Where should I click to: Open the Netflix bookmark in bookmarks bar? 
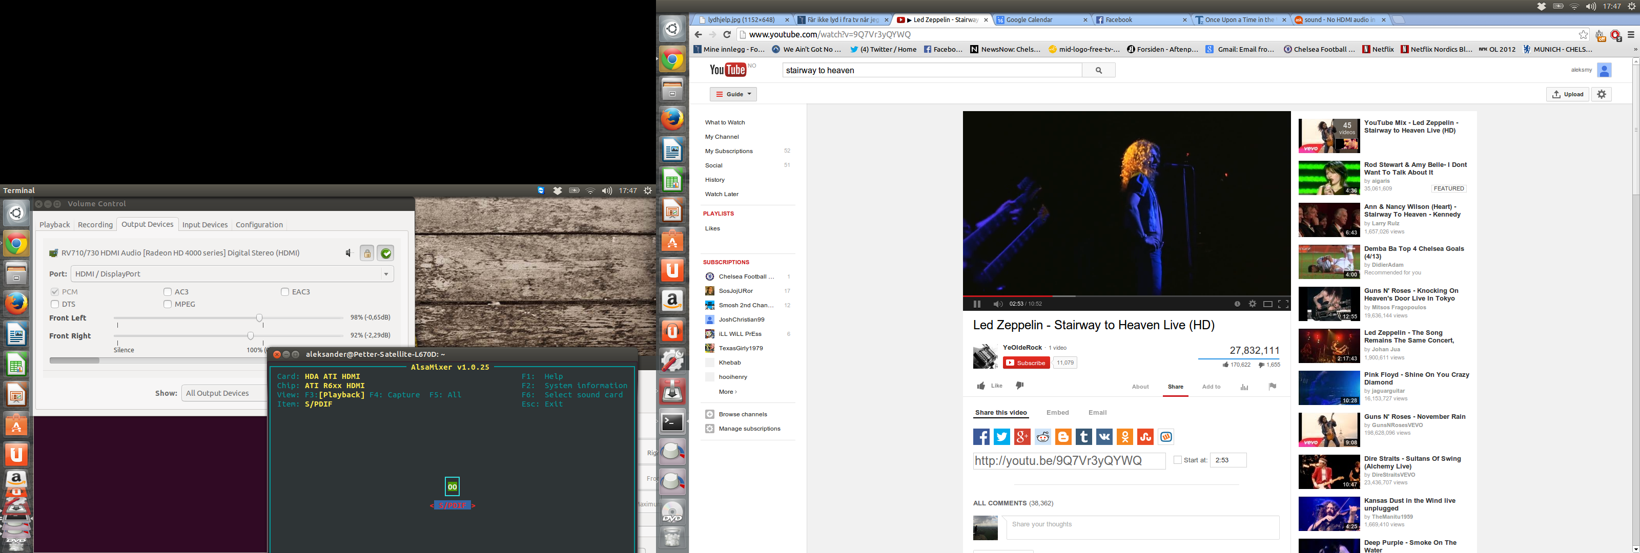[x=1378, y=49]
